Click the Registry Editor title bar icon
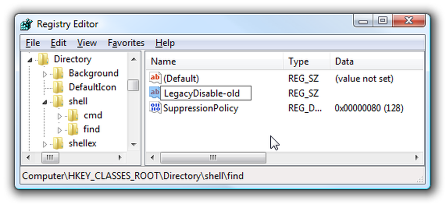This screenshot has width=446, height=204. 26,24
